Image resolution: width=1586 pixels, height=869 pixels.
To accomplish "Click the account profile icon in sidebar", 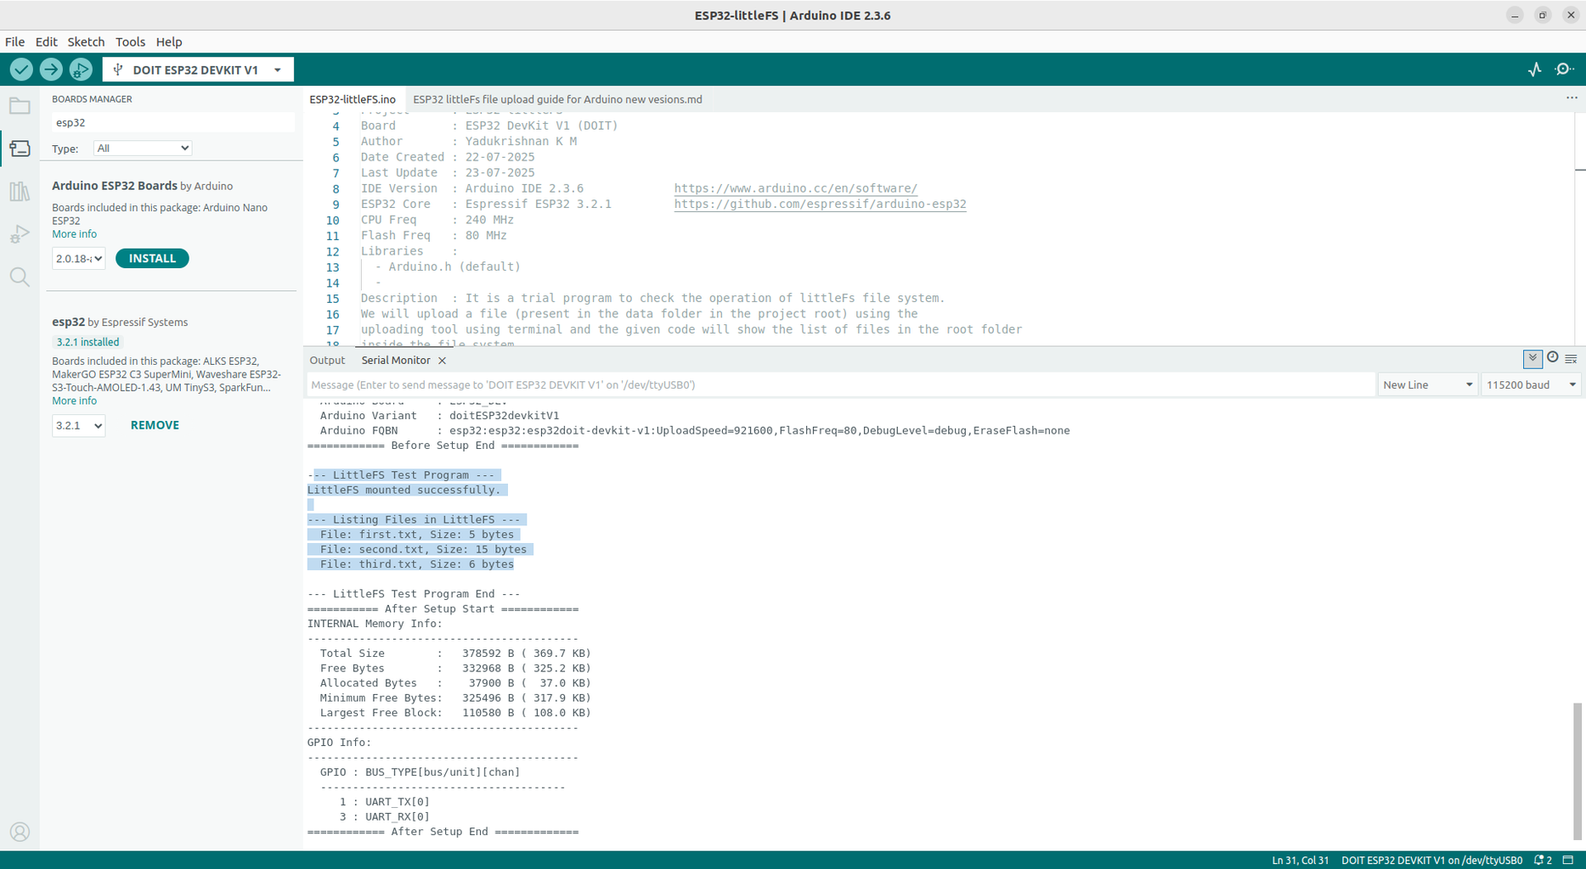I will point(20,833).
